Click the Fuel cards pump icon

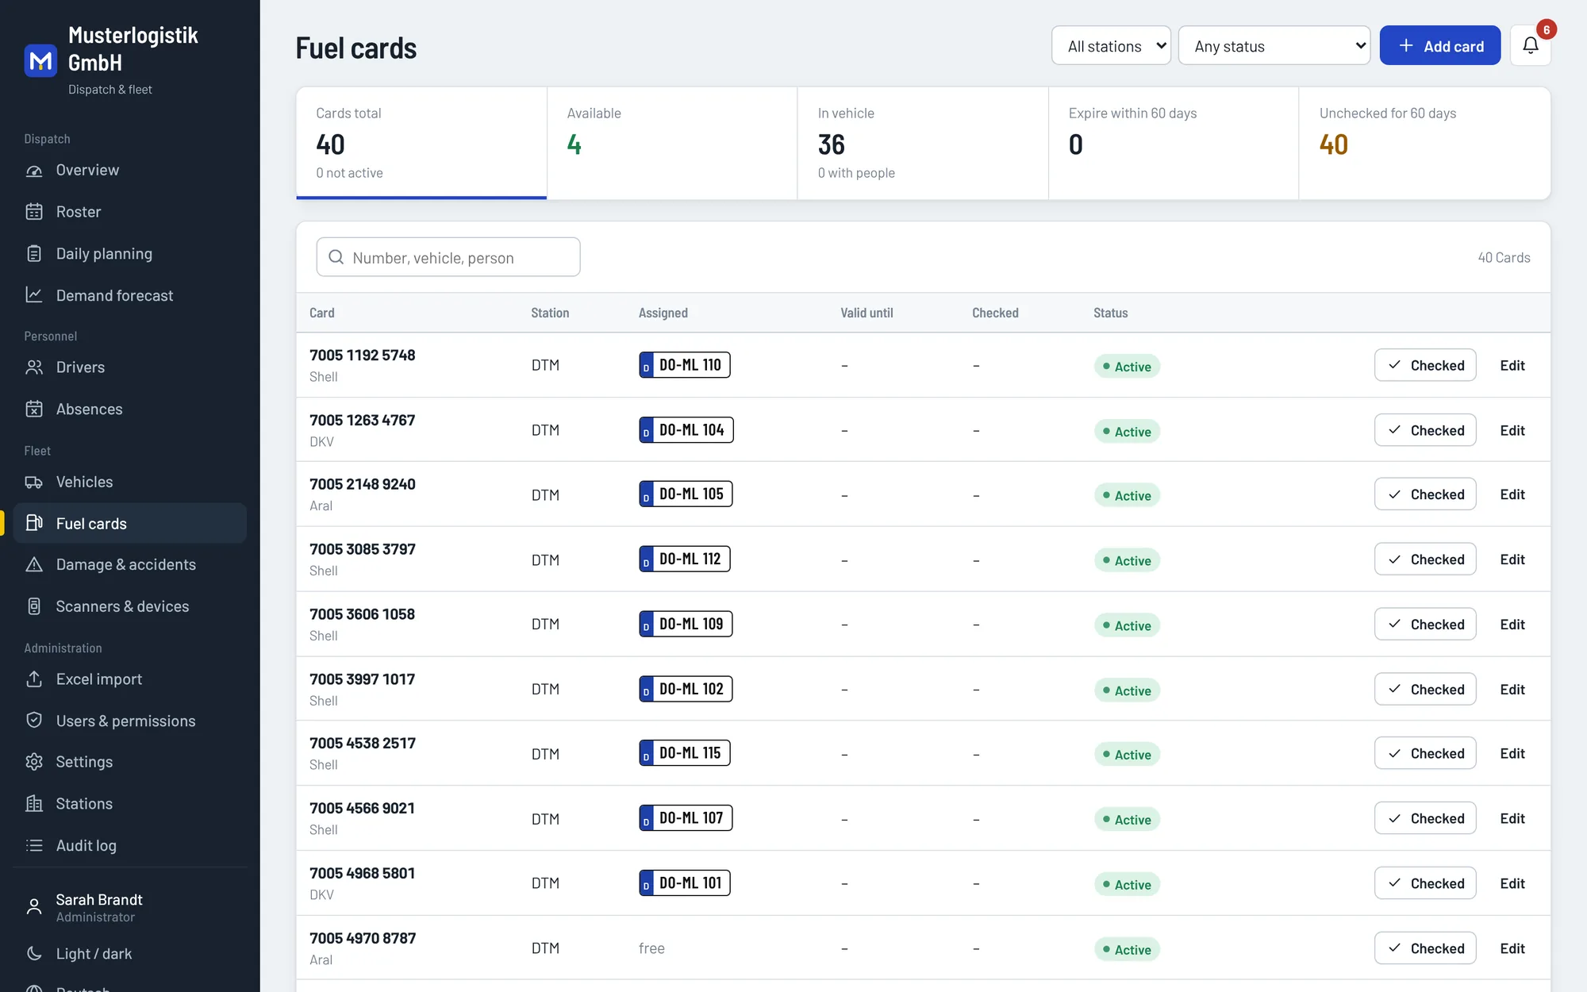(x=34, y=524)
